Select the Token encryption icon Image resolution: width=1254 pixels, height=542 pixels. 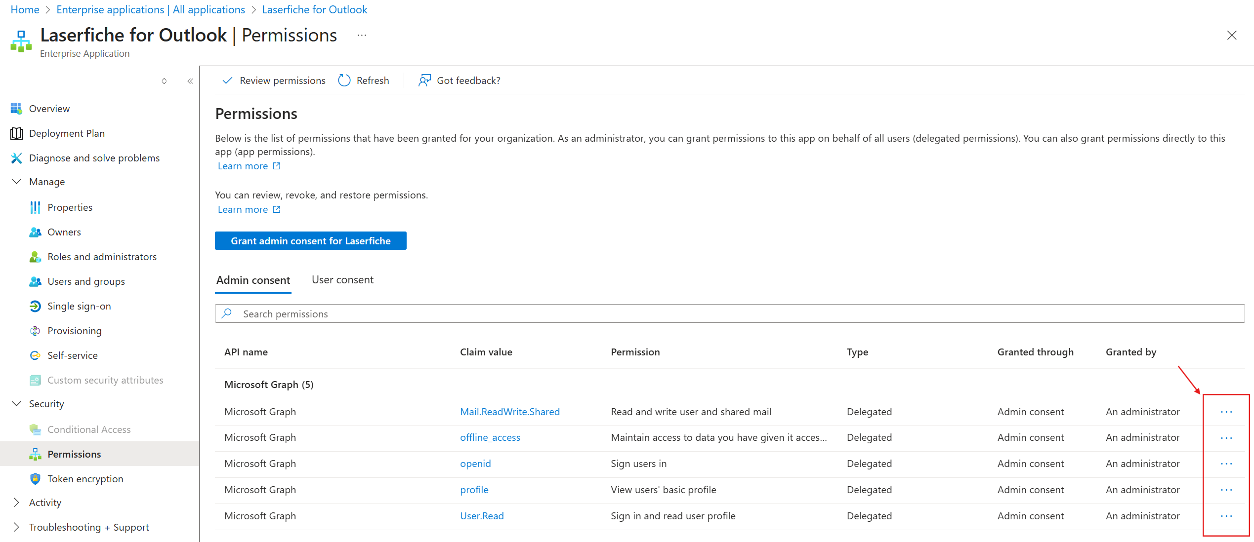[35, 479]
